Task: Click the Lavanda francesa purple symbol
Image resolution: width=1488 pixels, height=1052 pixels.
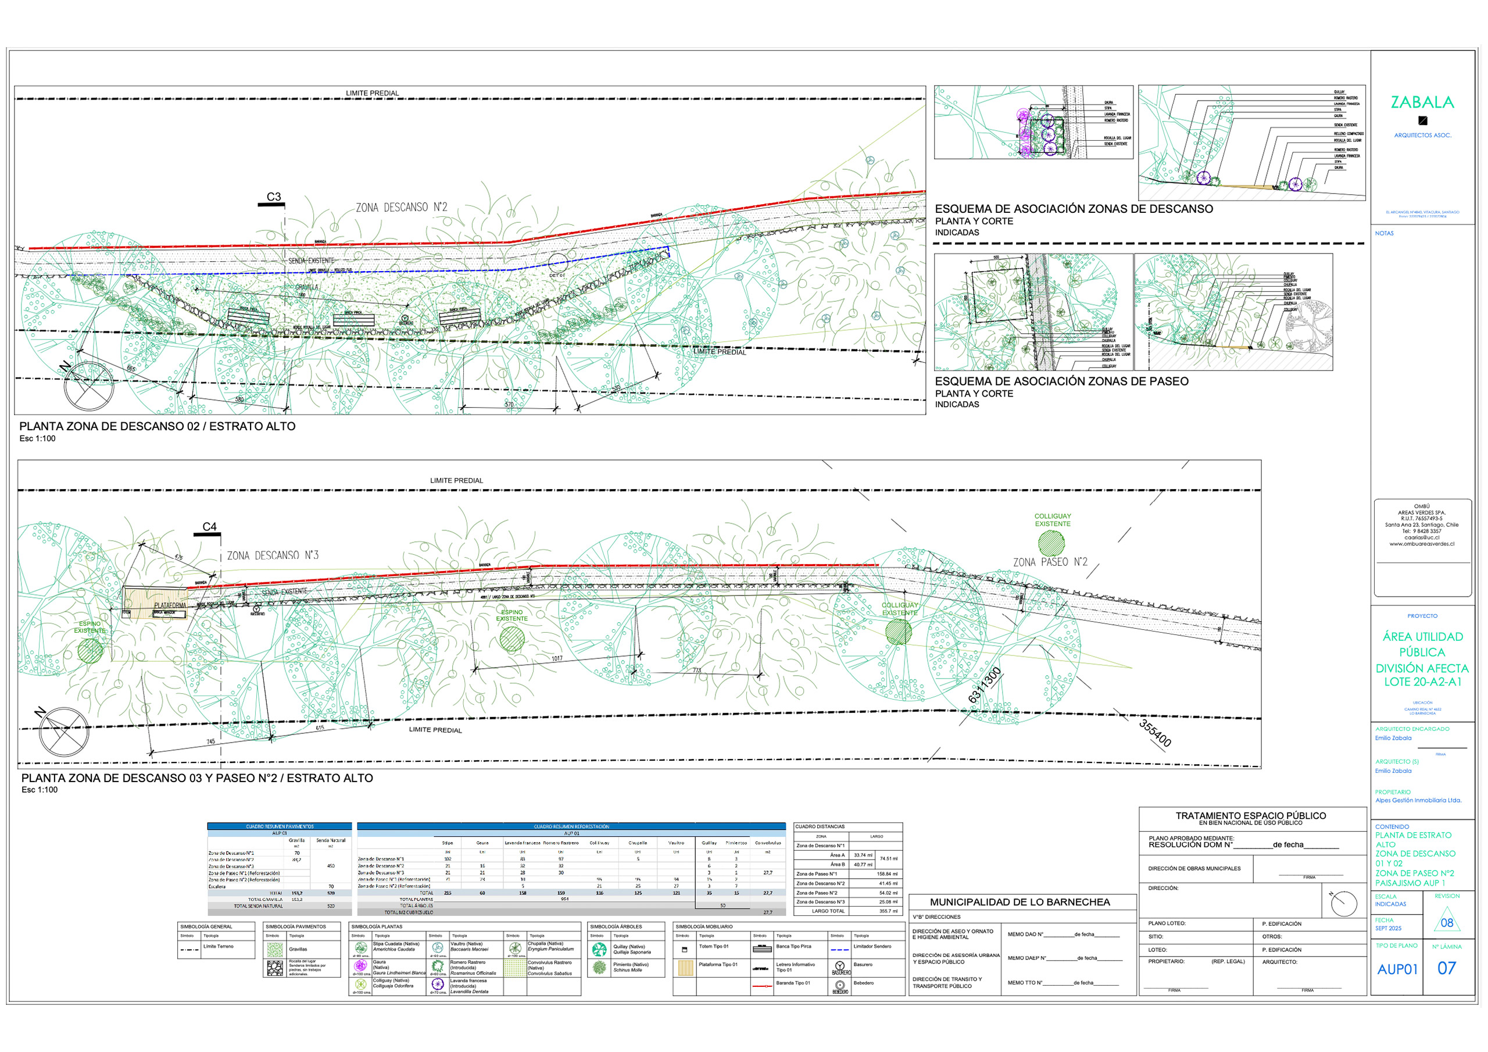Action: coord(438,985)
